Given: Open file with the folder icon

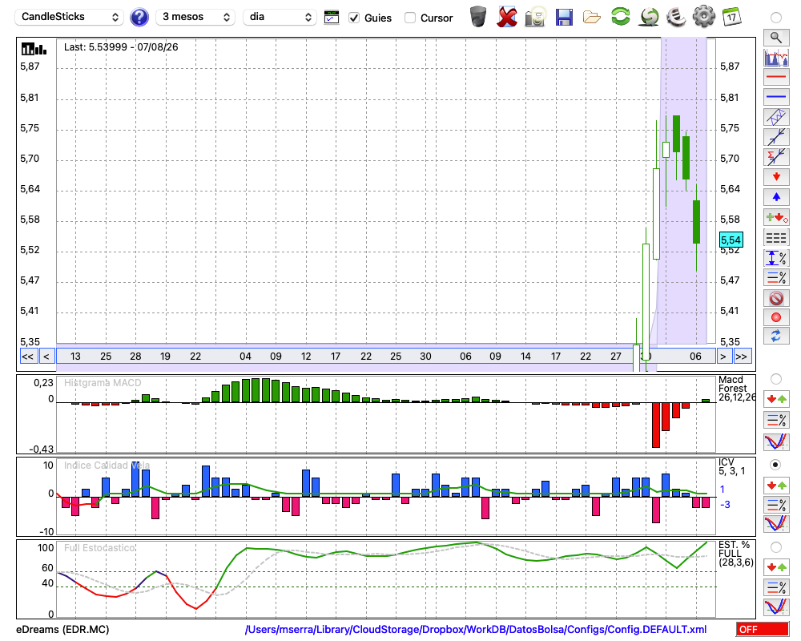Looking at the screenshot, I should pos(592,18).
